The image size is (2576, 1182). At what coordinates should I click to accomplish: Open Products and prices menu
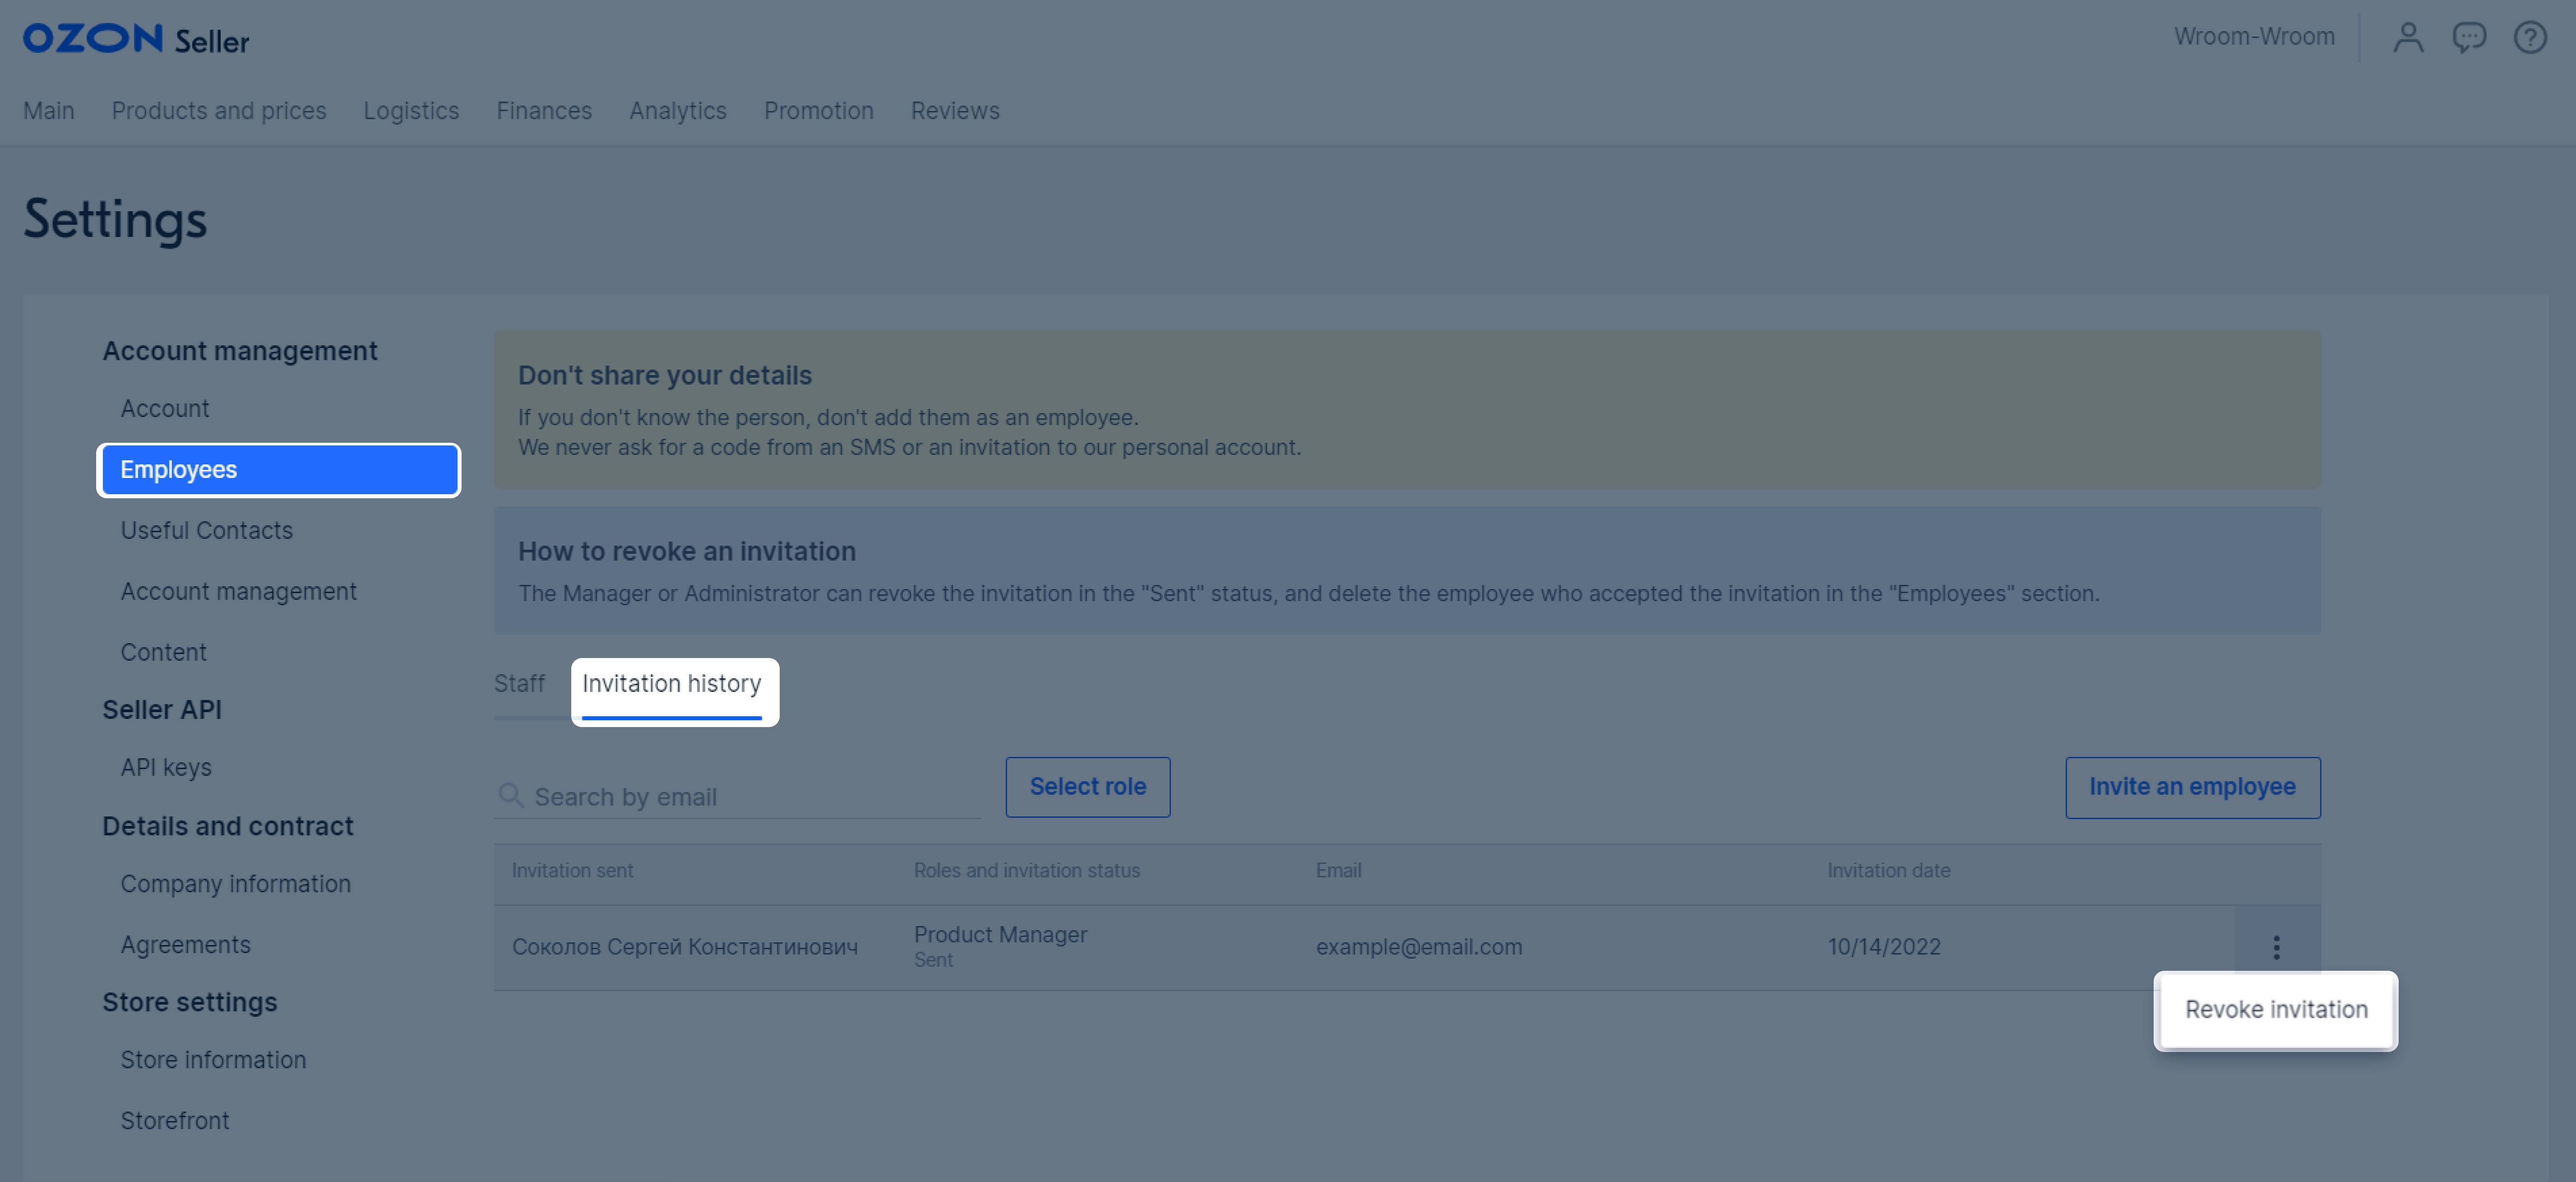(x=219, y=111)
